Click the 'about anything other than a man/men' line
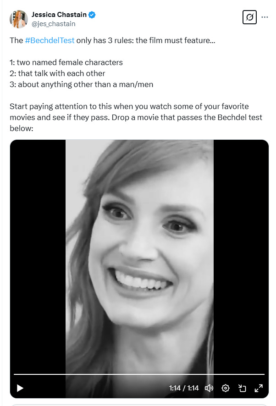 click(81, 84)
